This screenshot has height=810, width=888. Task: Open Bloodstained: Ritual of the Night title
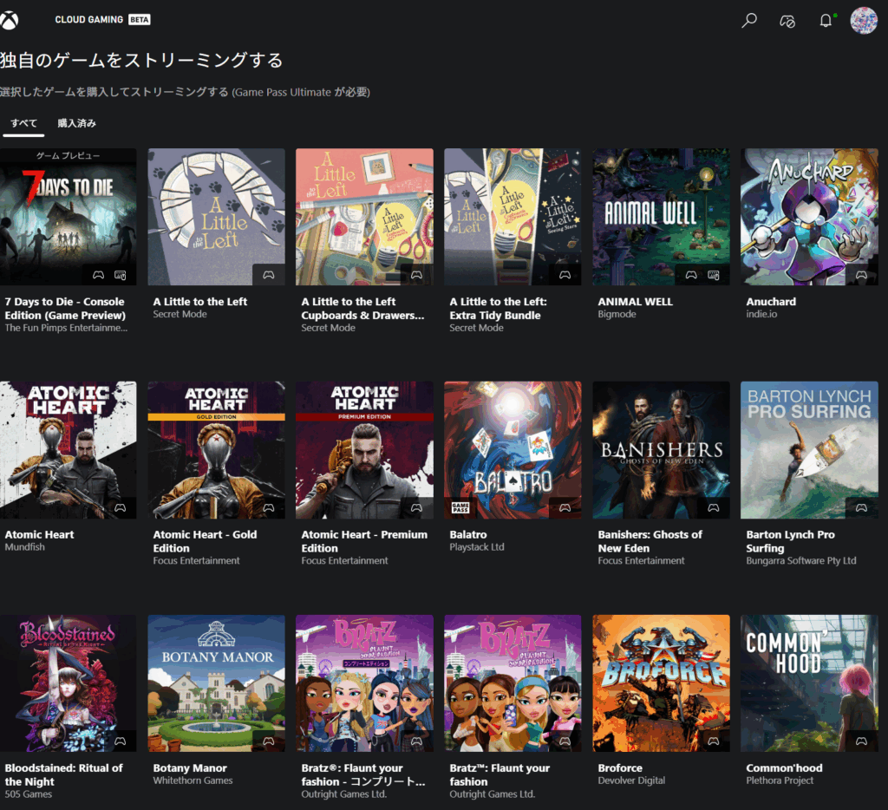click(63, 775)
